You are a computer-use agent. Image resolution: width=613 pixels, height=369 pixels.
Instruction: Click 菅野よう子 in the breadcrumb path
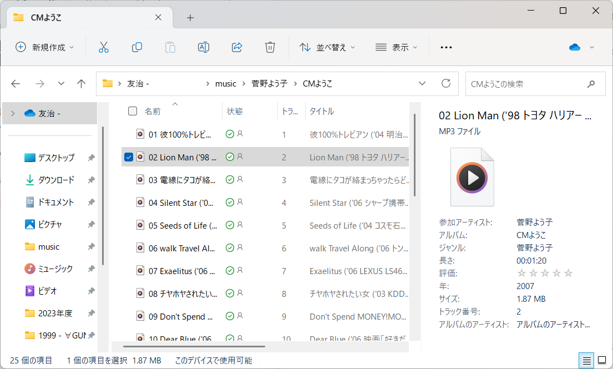270,84
